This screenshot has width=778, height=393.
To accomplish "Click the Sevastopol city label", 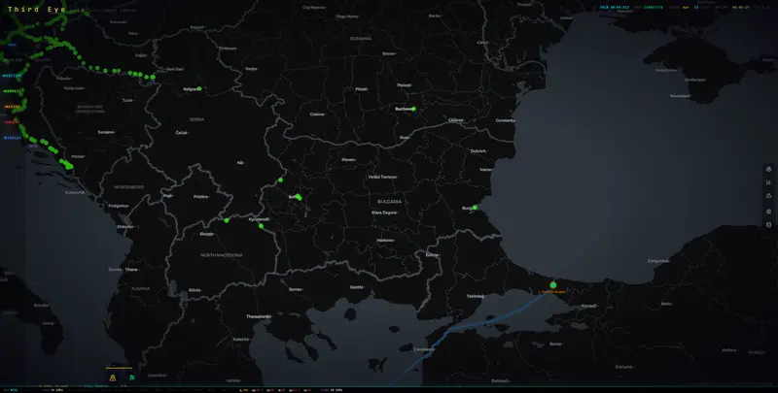I will 680,96.
